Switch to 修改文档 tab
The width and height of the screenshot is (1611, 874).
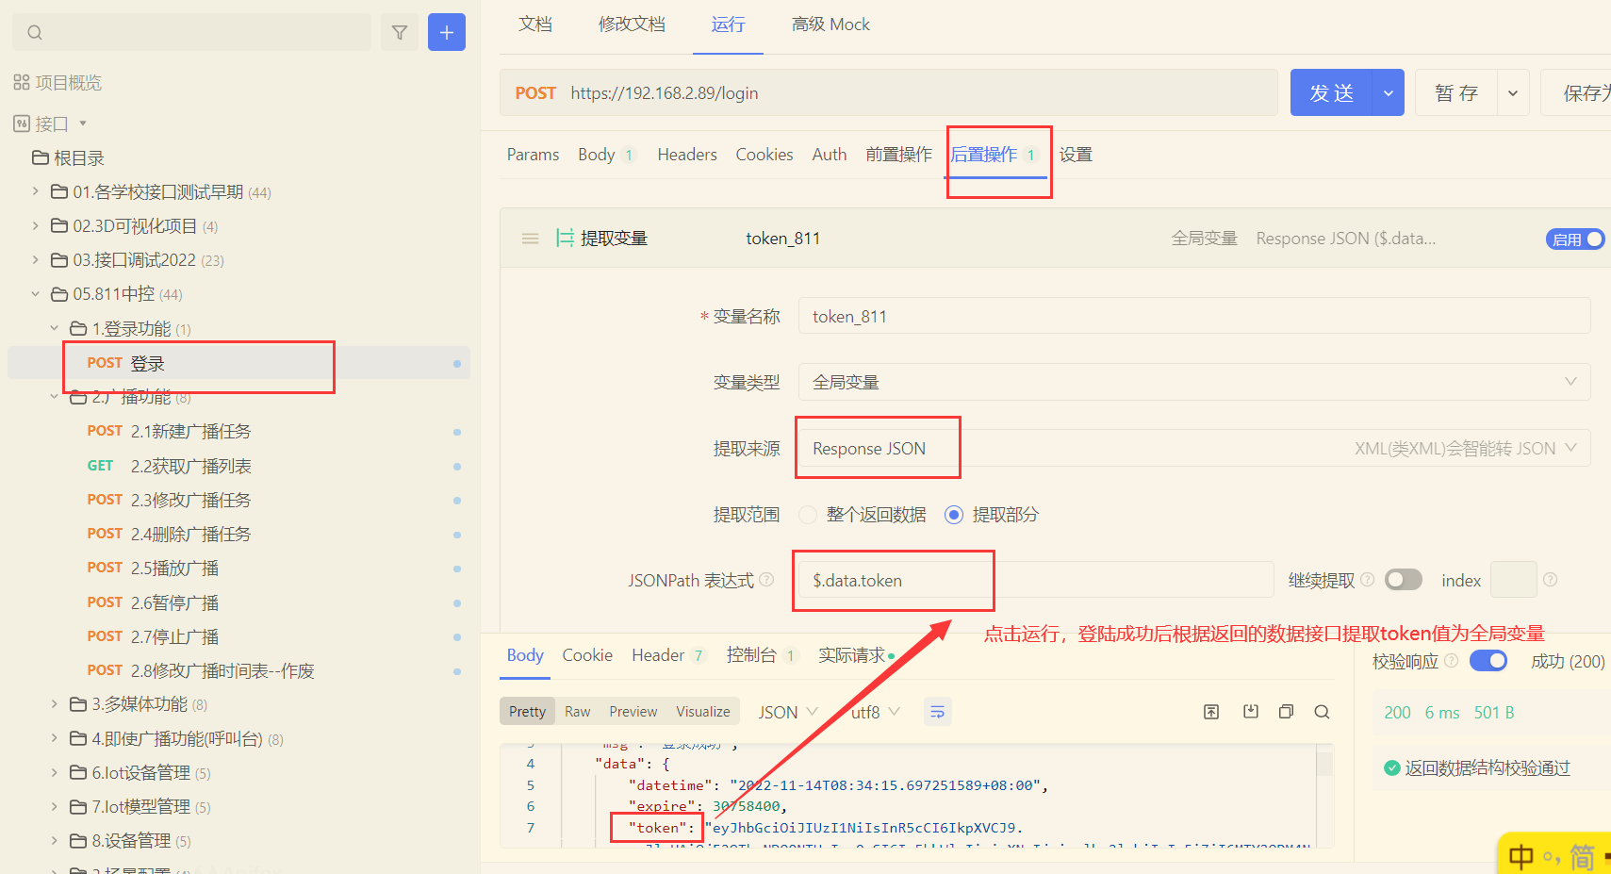pyautogui.click(x=632, y=25)
